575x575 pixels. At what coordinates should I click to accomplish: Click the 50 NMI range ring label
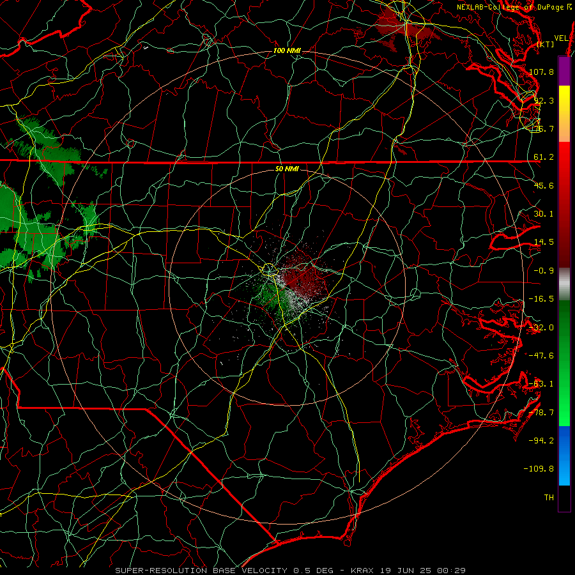pyautogui.click(x=287, y=169)
